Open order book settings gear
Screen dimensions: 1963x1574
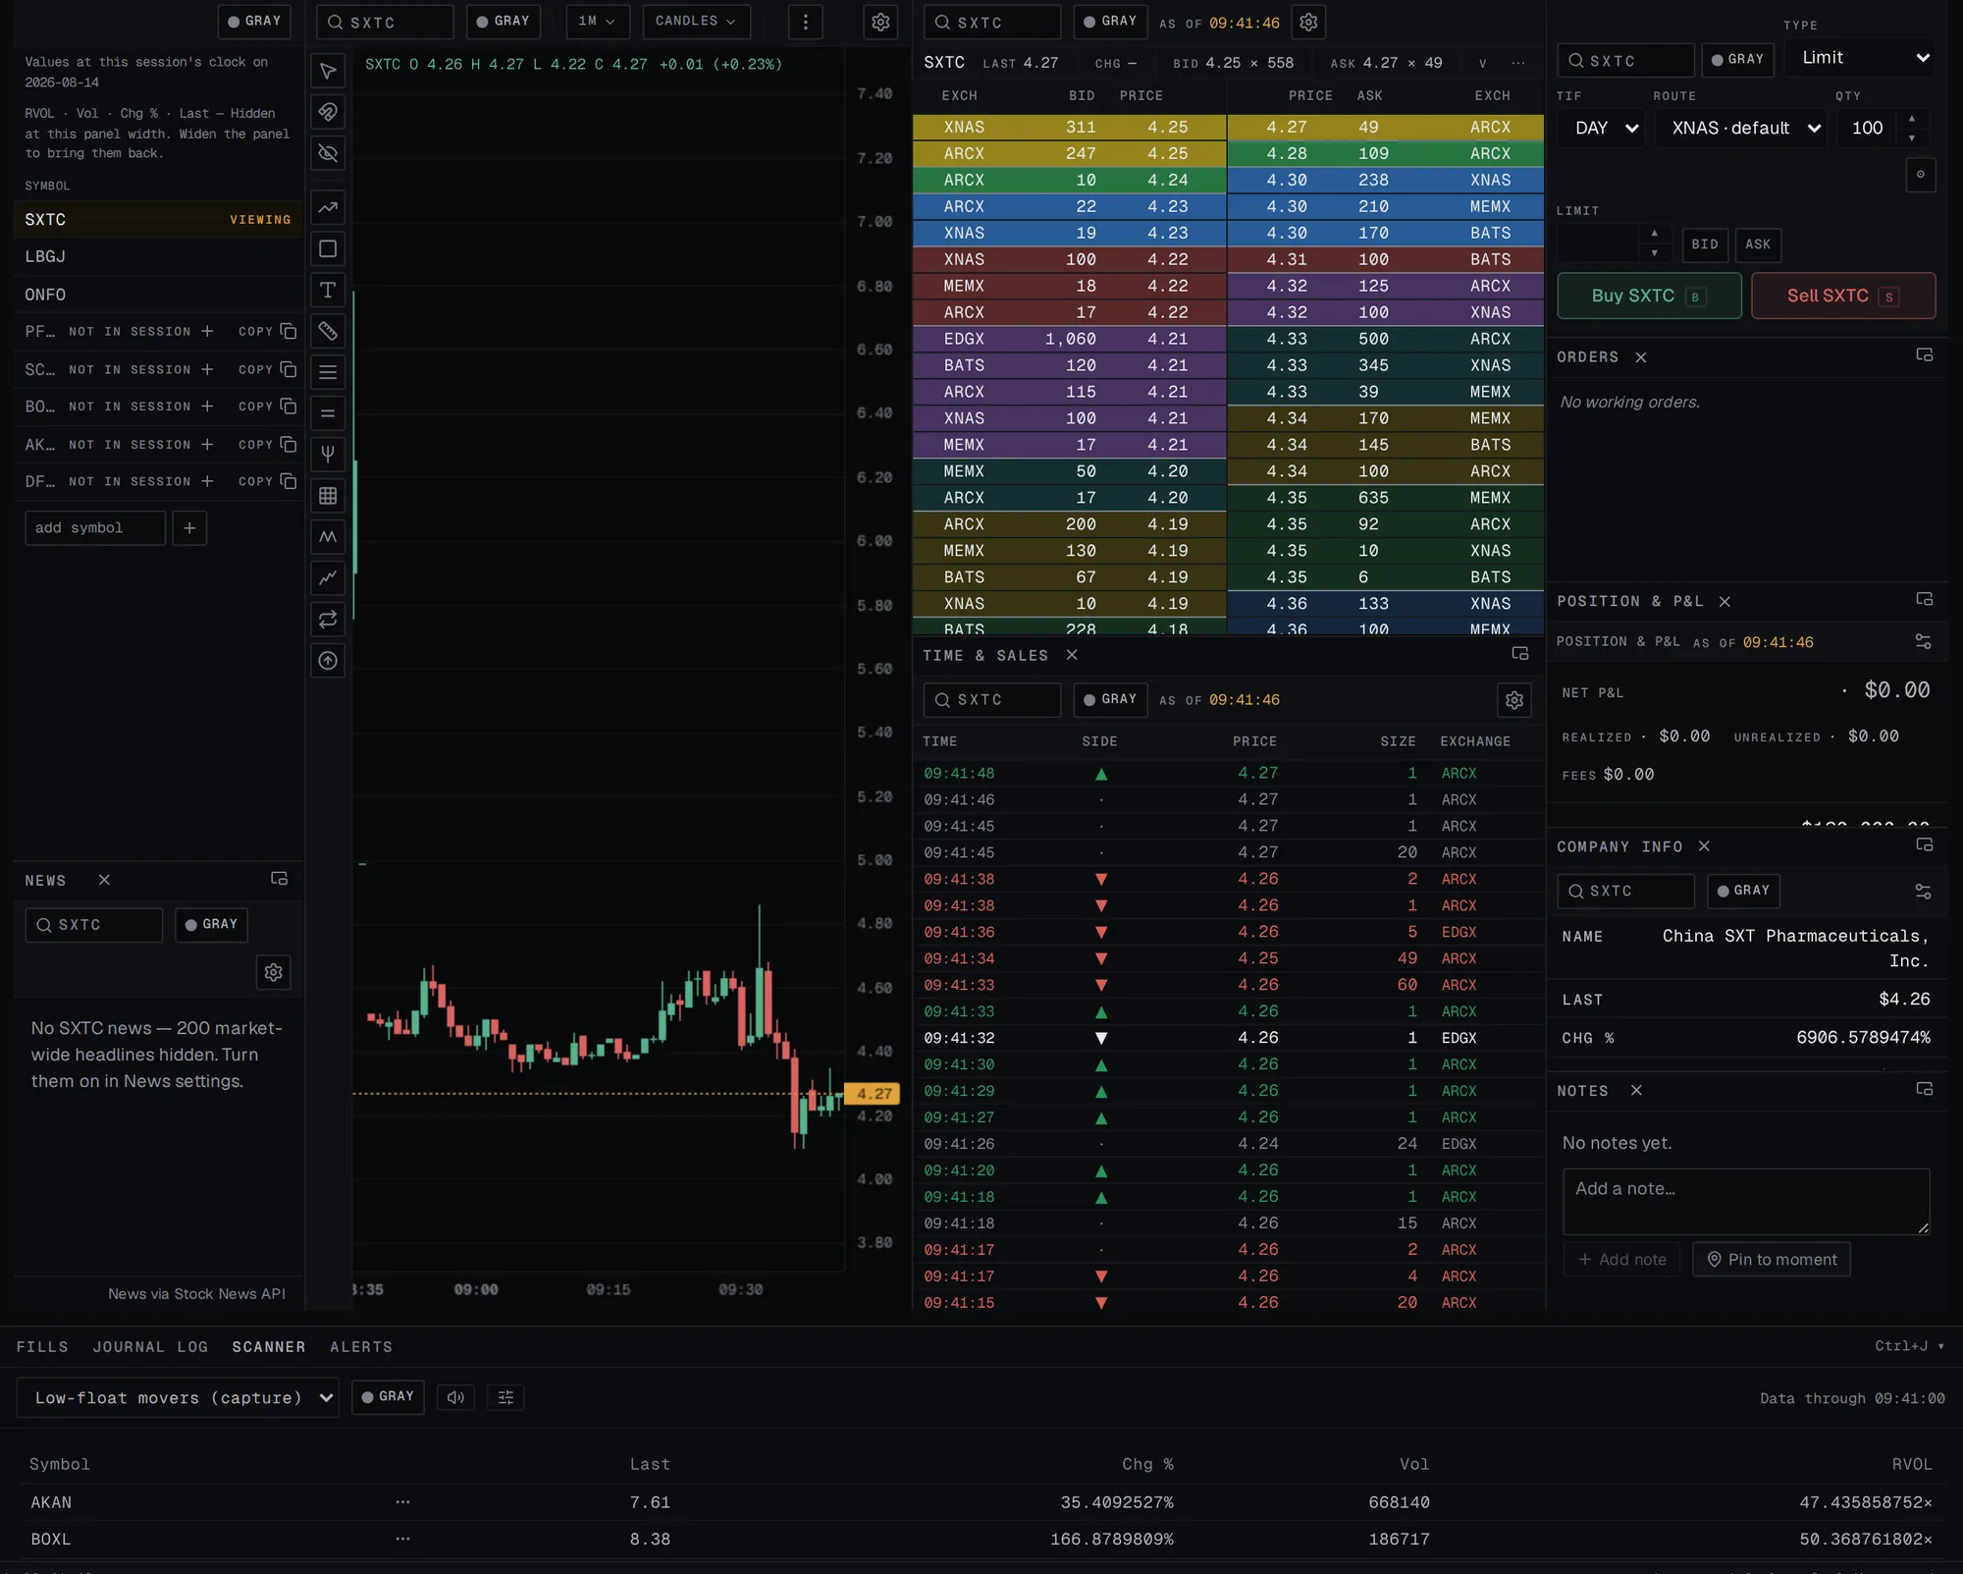coord(1308,22)
